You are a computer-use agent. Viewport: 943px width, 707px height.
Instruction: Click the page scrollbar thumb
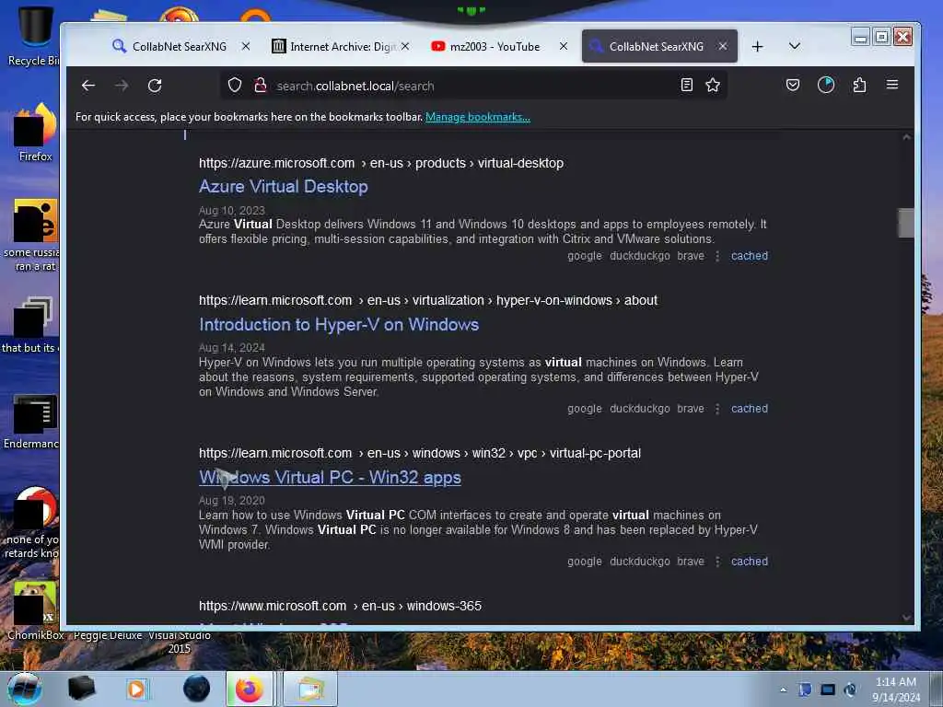[906, 223]
